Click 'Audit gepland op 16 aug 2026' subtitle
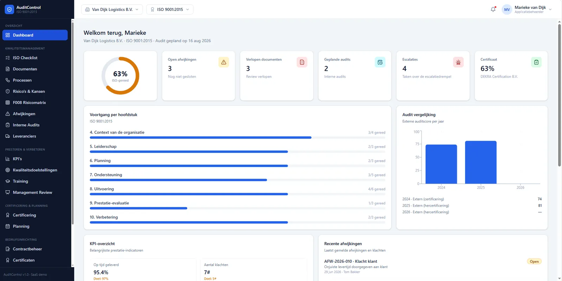Image resolution: width=562 pixels, height=281 pixels. click(183, 41)
